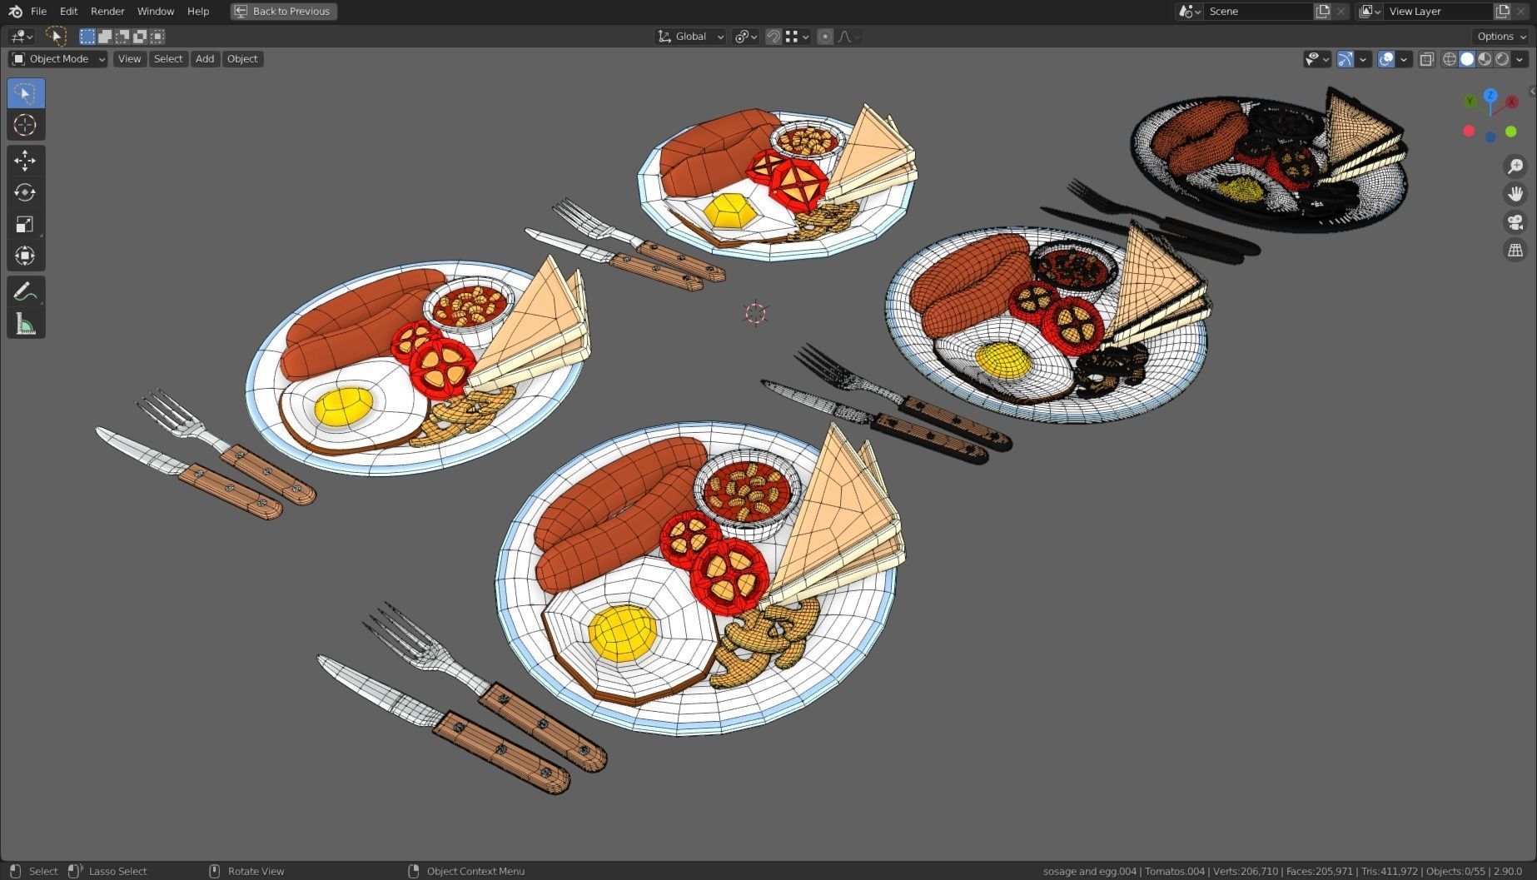This screenshot has width=1537, height=880.
Task: Click new scene duplicate icon
Action: tap(1322, 12)
